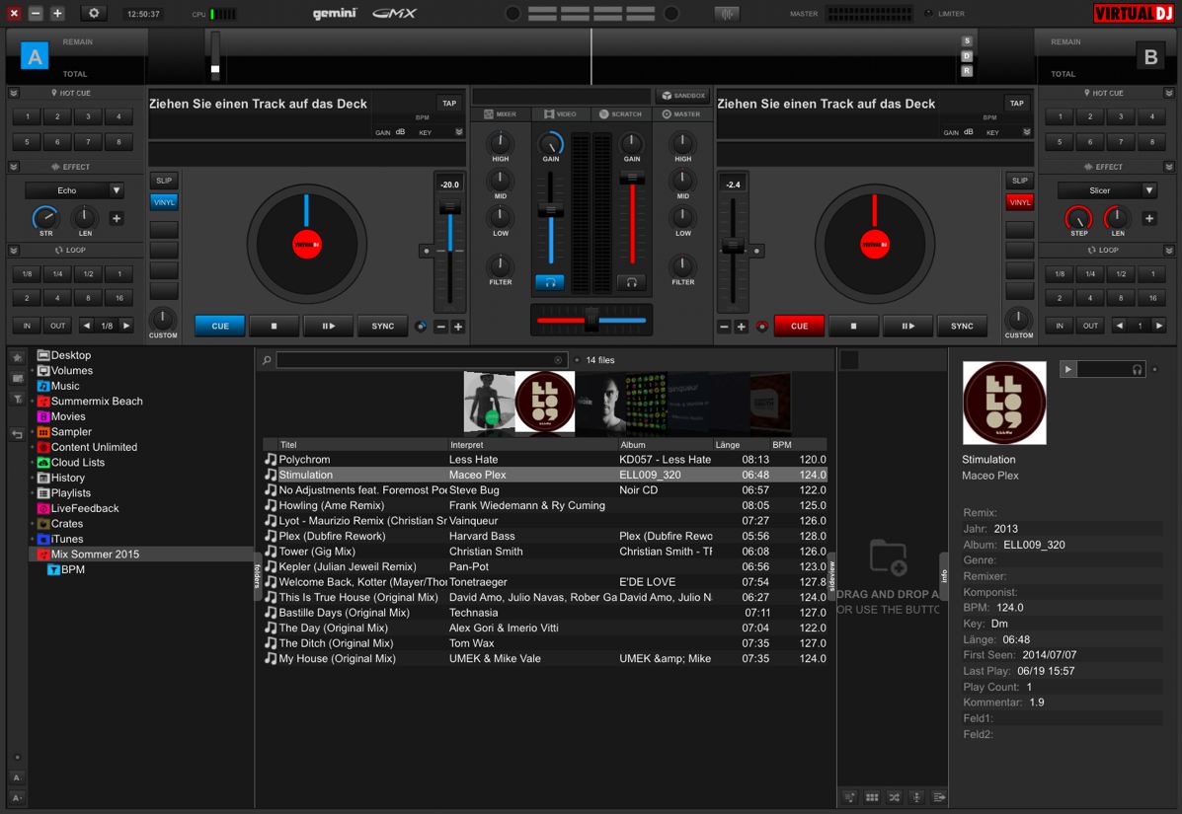Image resolution: width=1182 pixels, height=814 pixels.
Task: Click SYNC button on deck A
Action: click(x=382, y=326)
